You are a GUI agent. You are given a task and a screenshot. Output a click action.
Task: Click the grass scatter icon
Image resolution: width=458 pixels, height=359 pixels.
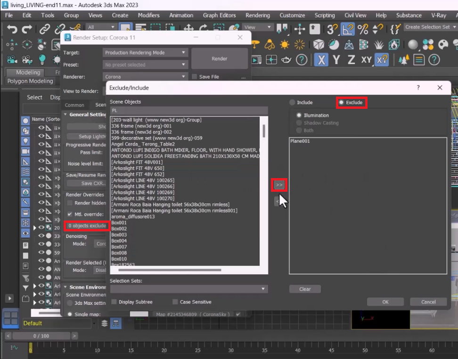[379, 44]
